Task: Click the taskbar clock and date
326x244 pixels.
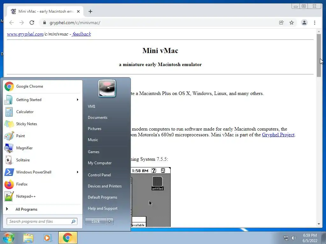Action: [x=310, y=238]
